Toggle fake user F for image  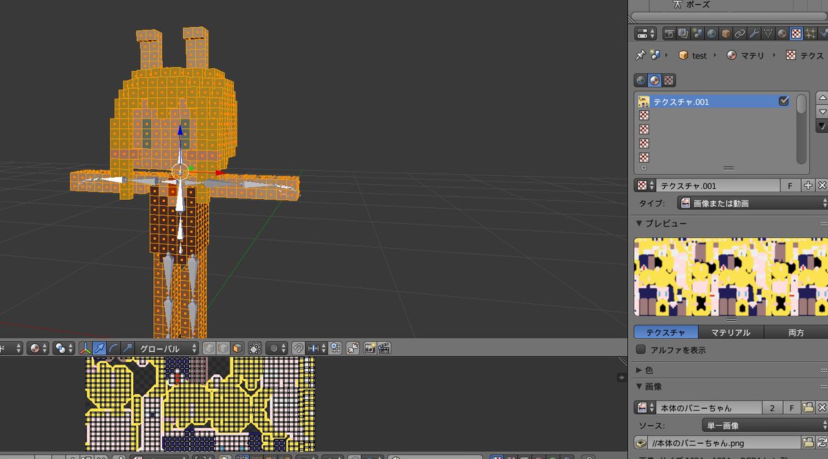791,407
